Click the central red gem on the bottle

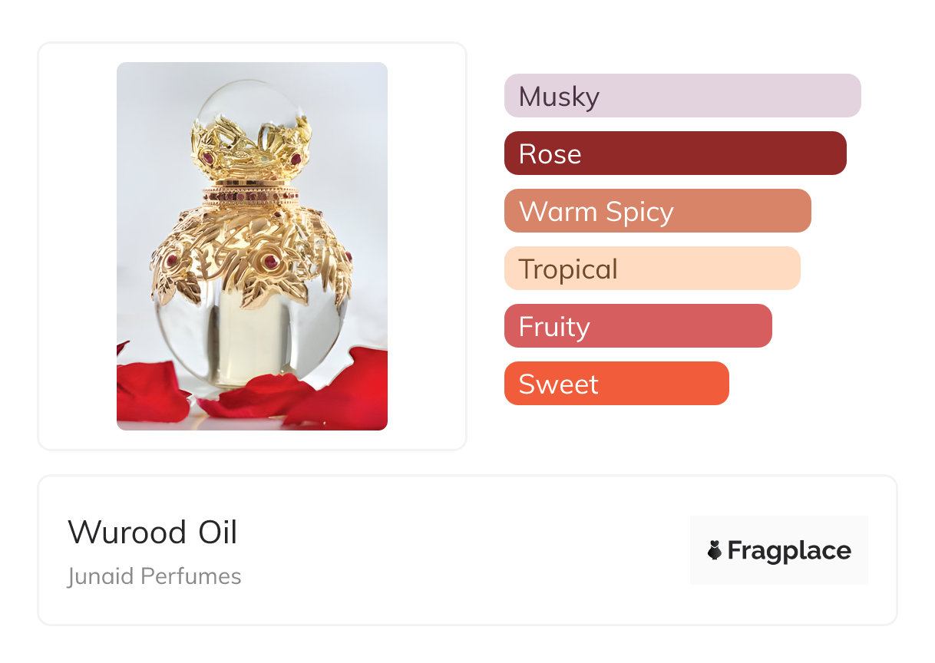271,262
